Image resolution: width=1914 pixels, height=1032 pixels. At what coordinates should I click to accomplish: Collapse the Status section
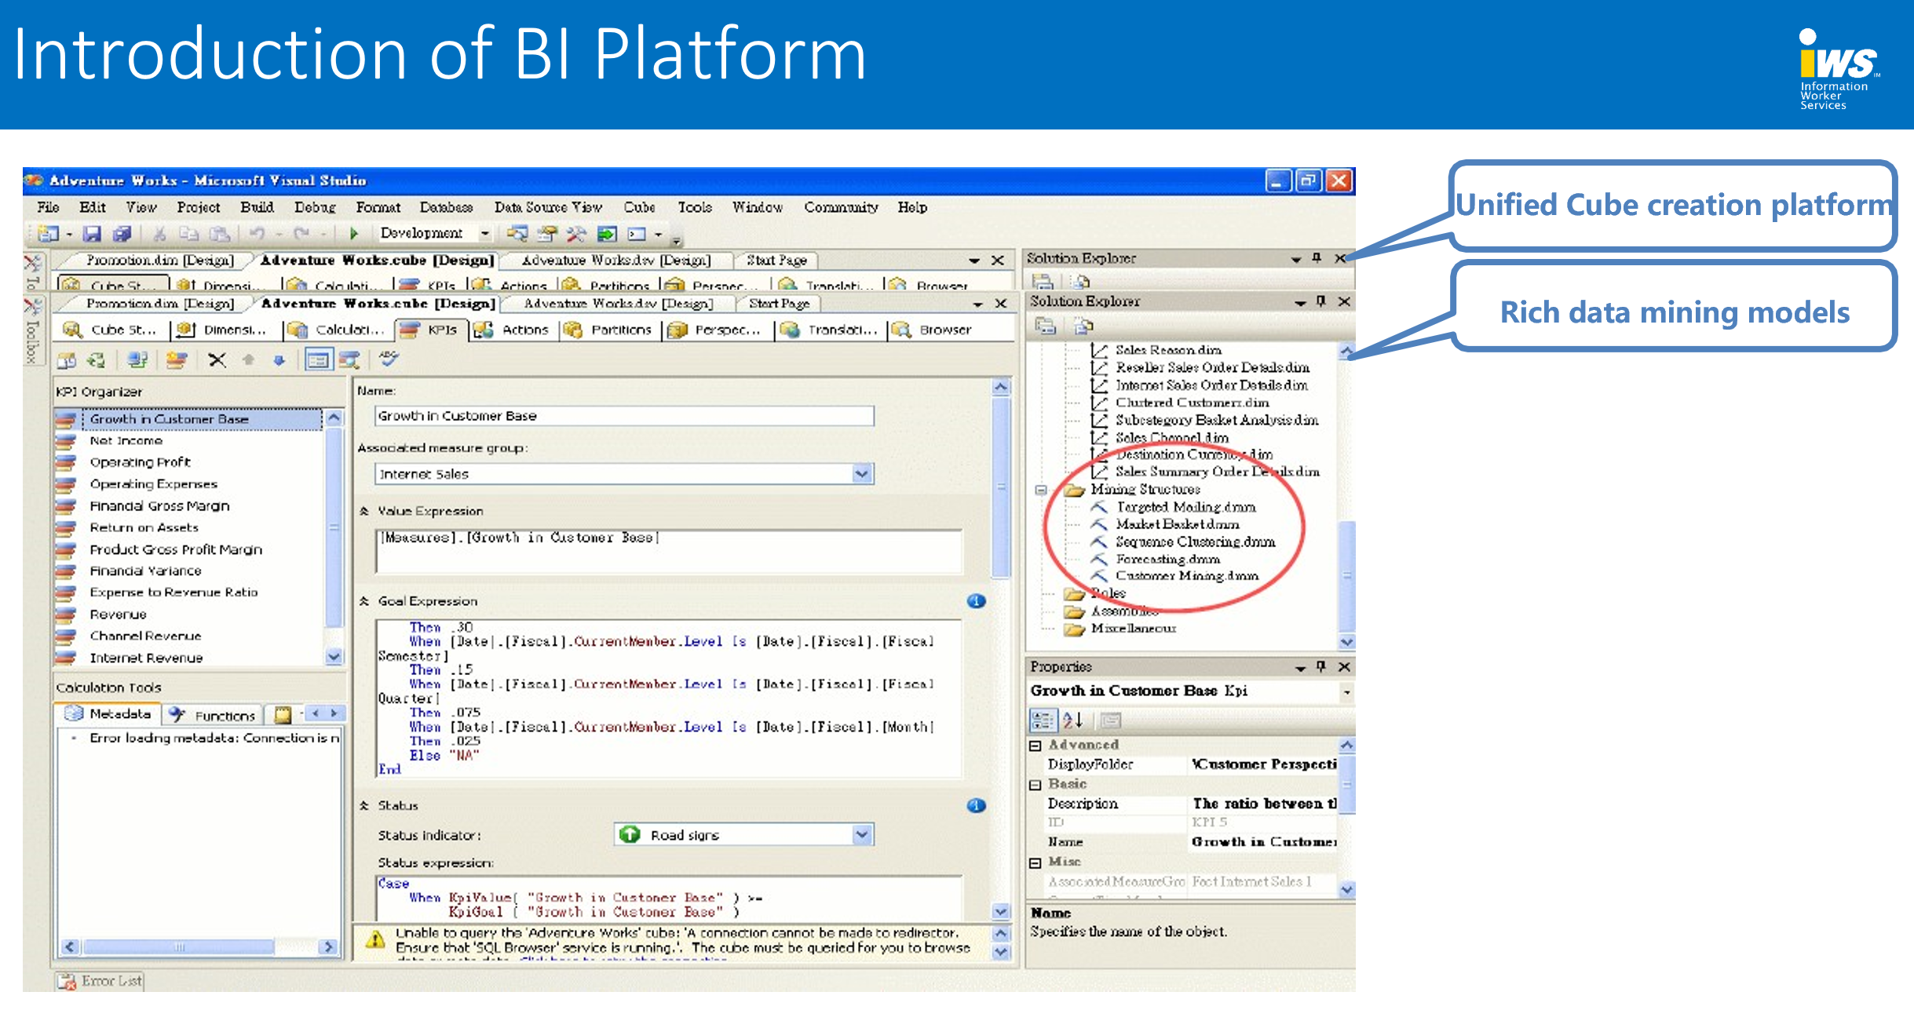tap(364, 806)
